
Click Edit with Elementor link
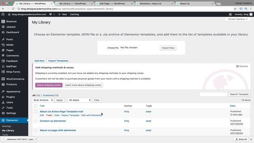coord(92,115)
